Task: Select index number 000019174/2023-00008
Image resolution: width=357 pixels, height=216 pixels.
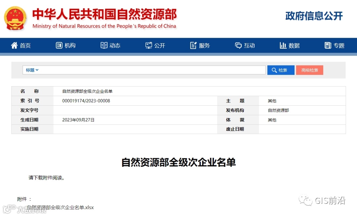Action: point(86,101)
